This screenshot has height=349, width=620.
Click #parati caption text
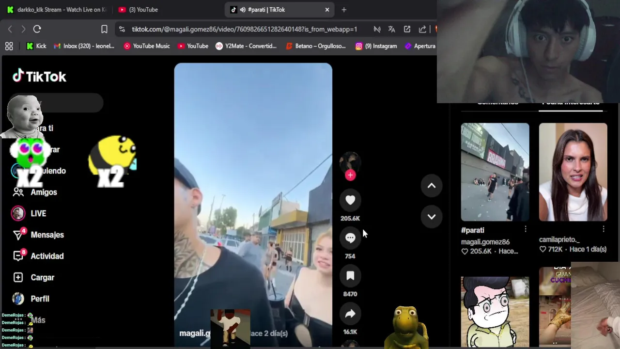coord(473,230)
